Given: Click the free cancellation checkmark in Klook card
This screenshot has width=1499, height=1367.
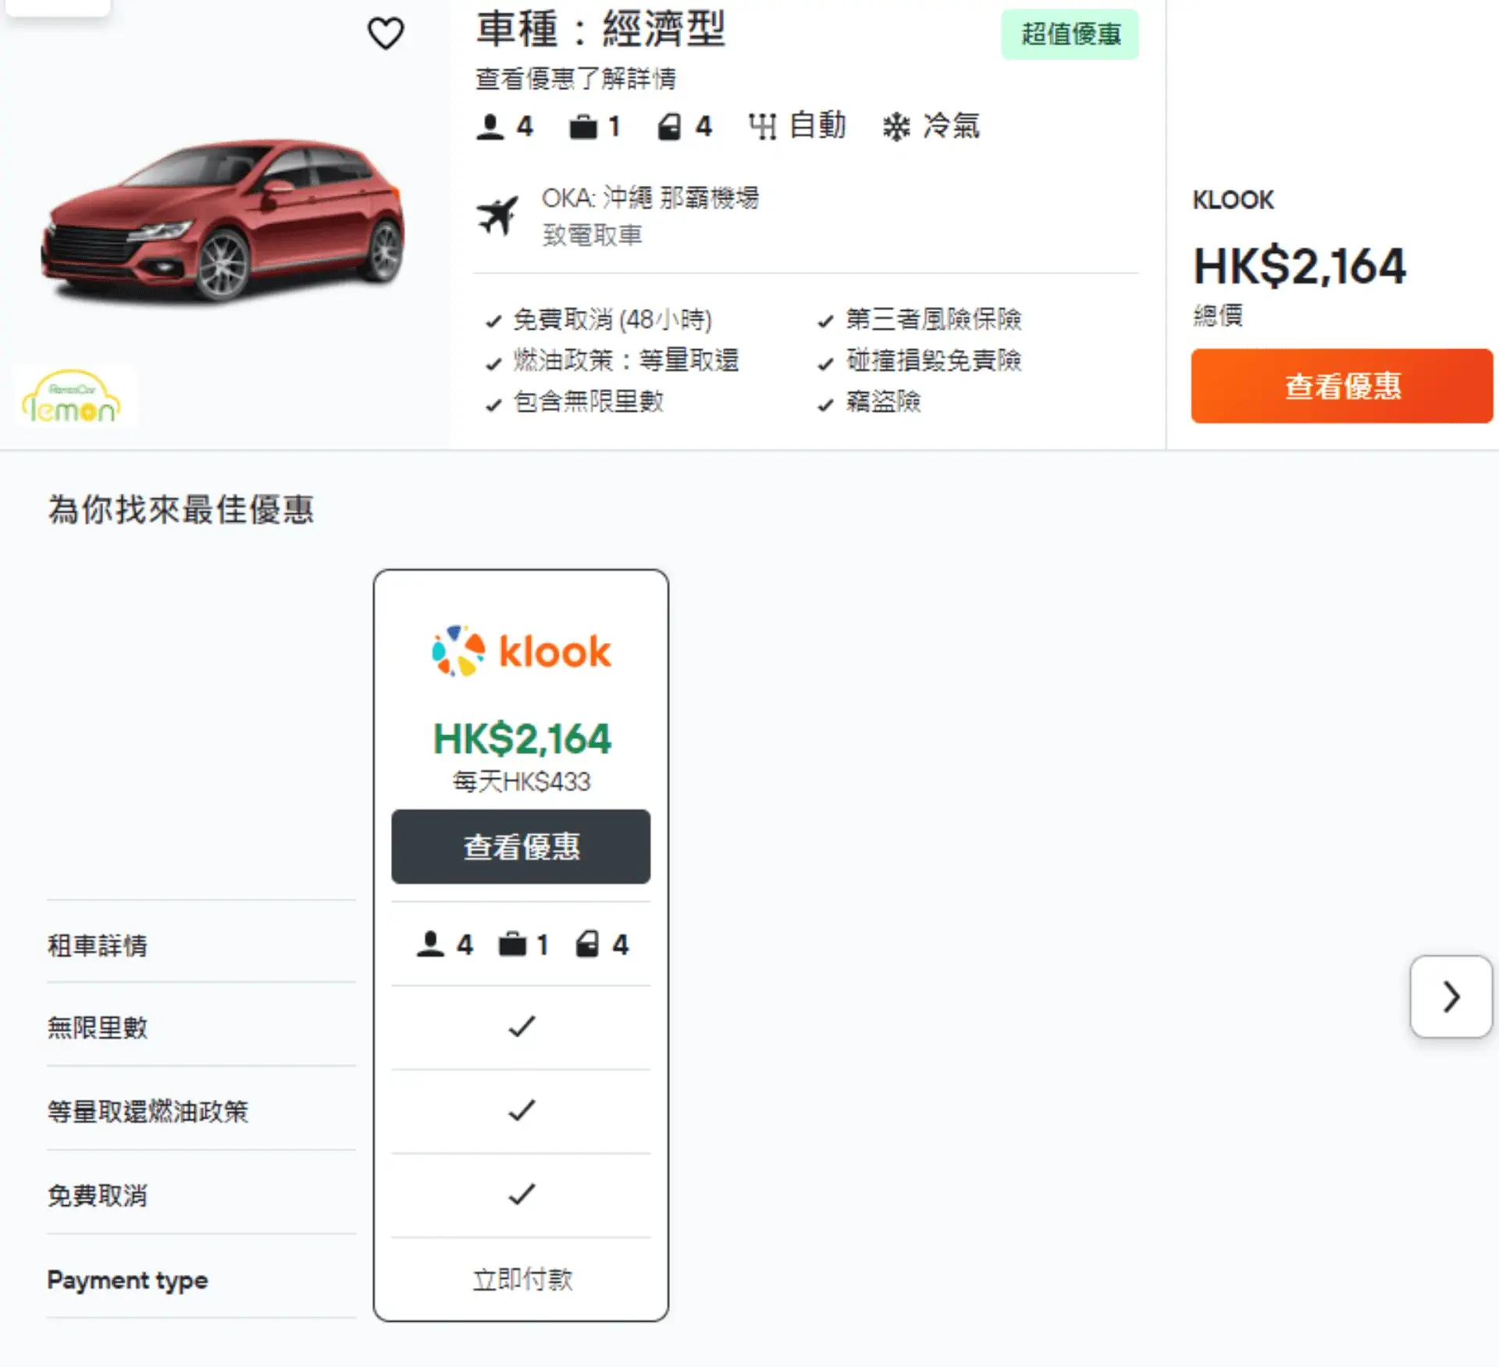Looking at the screenshot, I should click(522, 1194).
